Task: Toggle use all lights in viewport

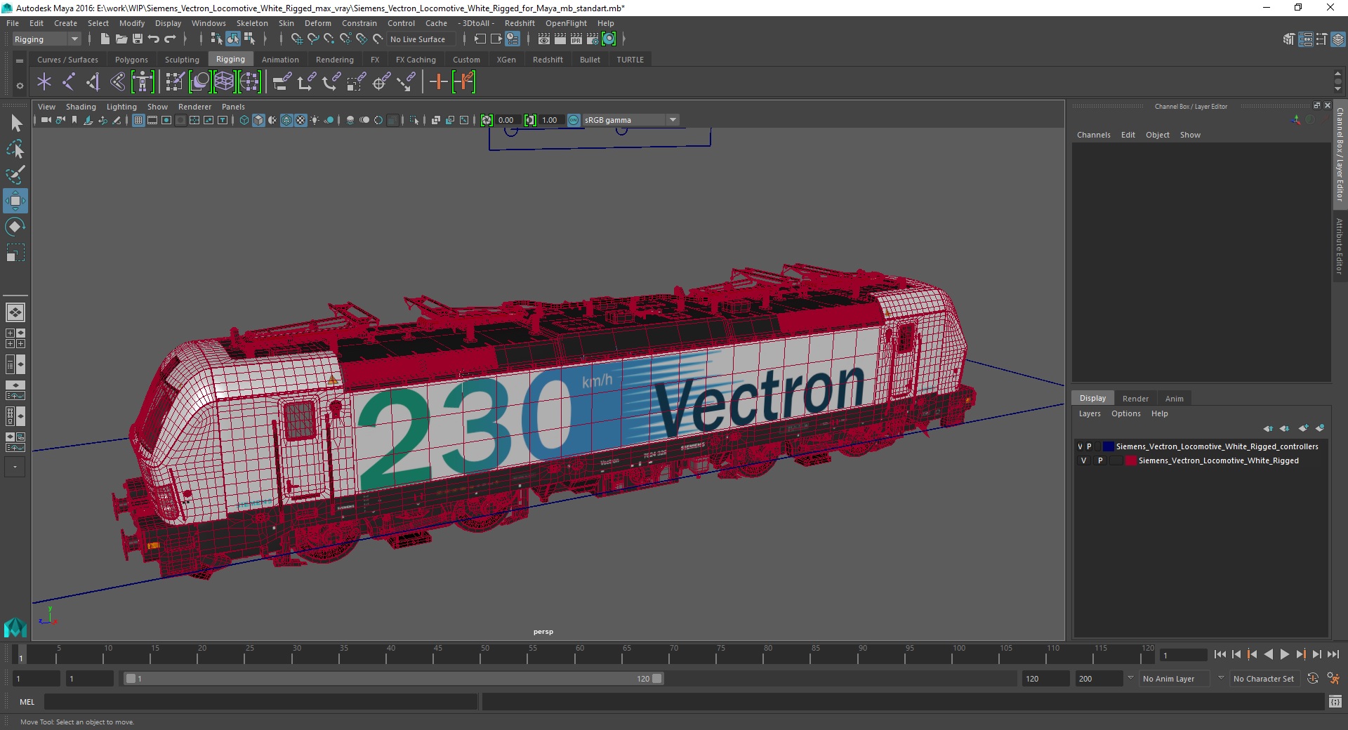Action: pyautogui.click(x=315, y=120)
